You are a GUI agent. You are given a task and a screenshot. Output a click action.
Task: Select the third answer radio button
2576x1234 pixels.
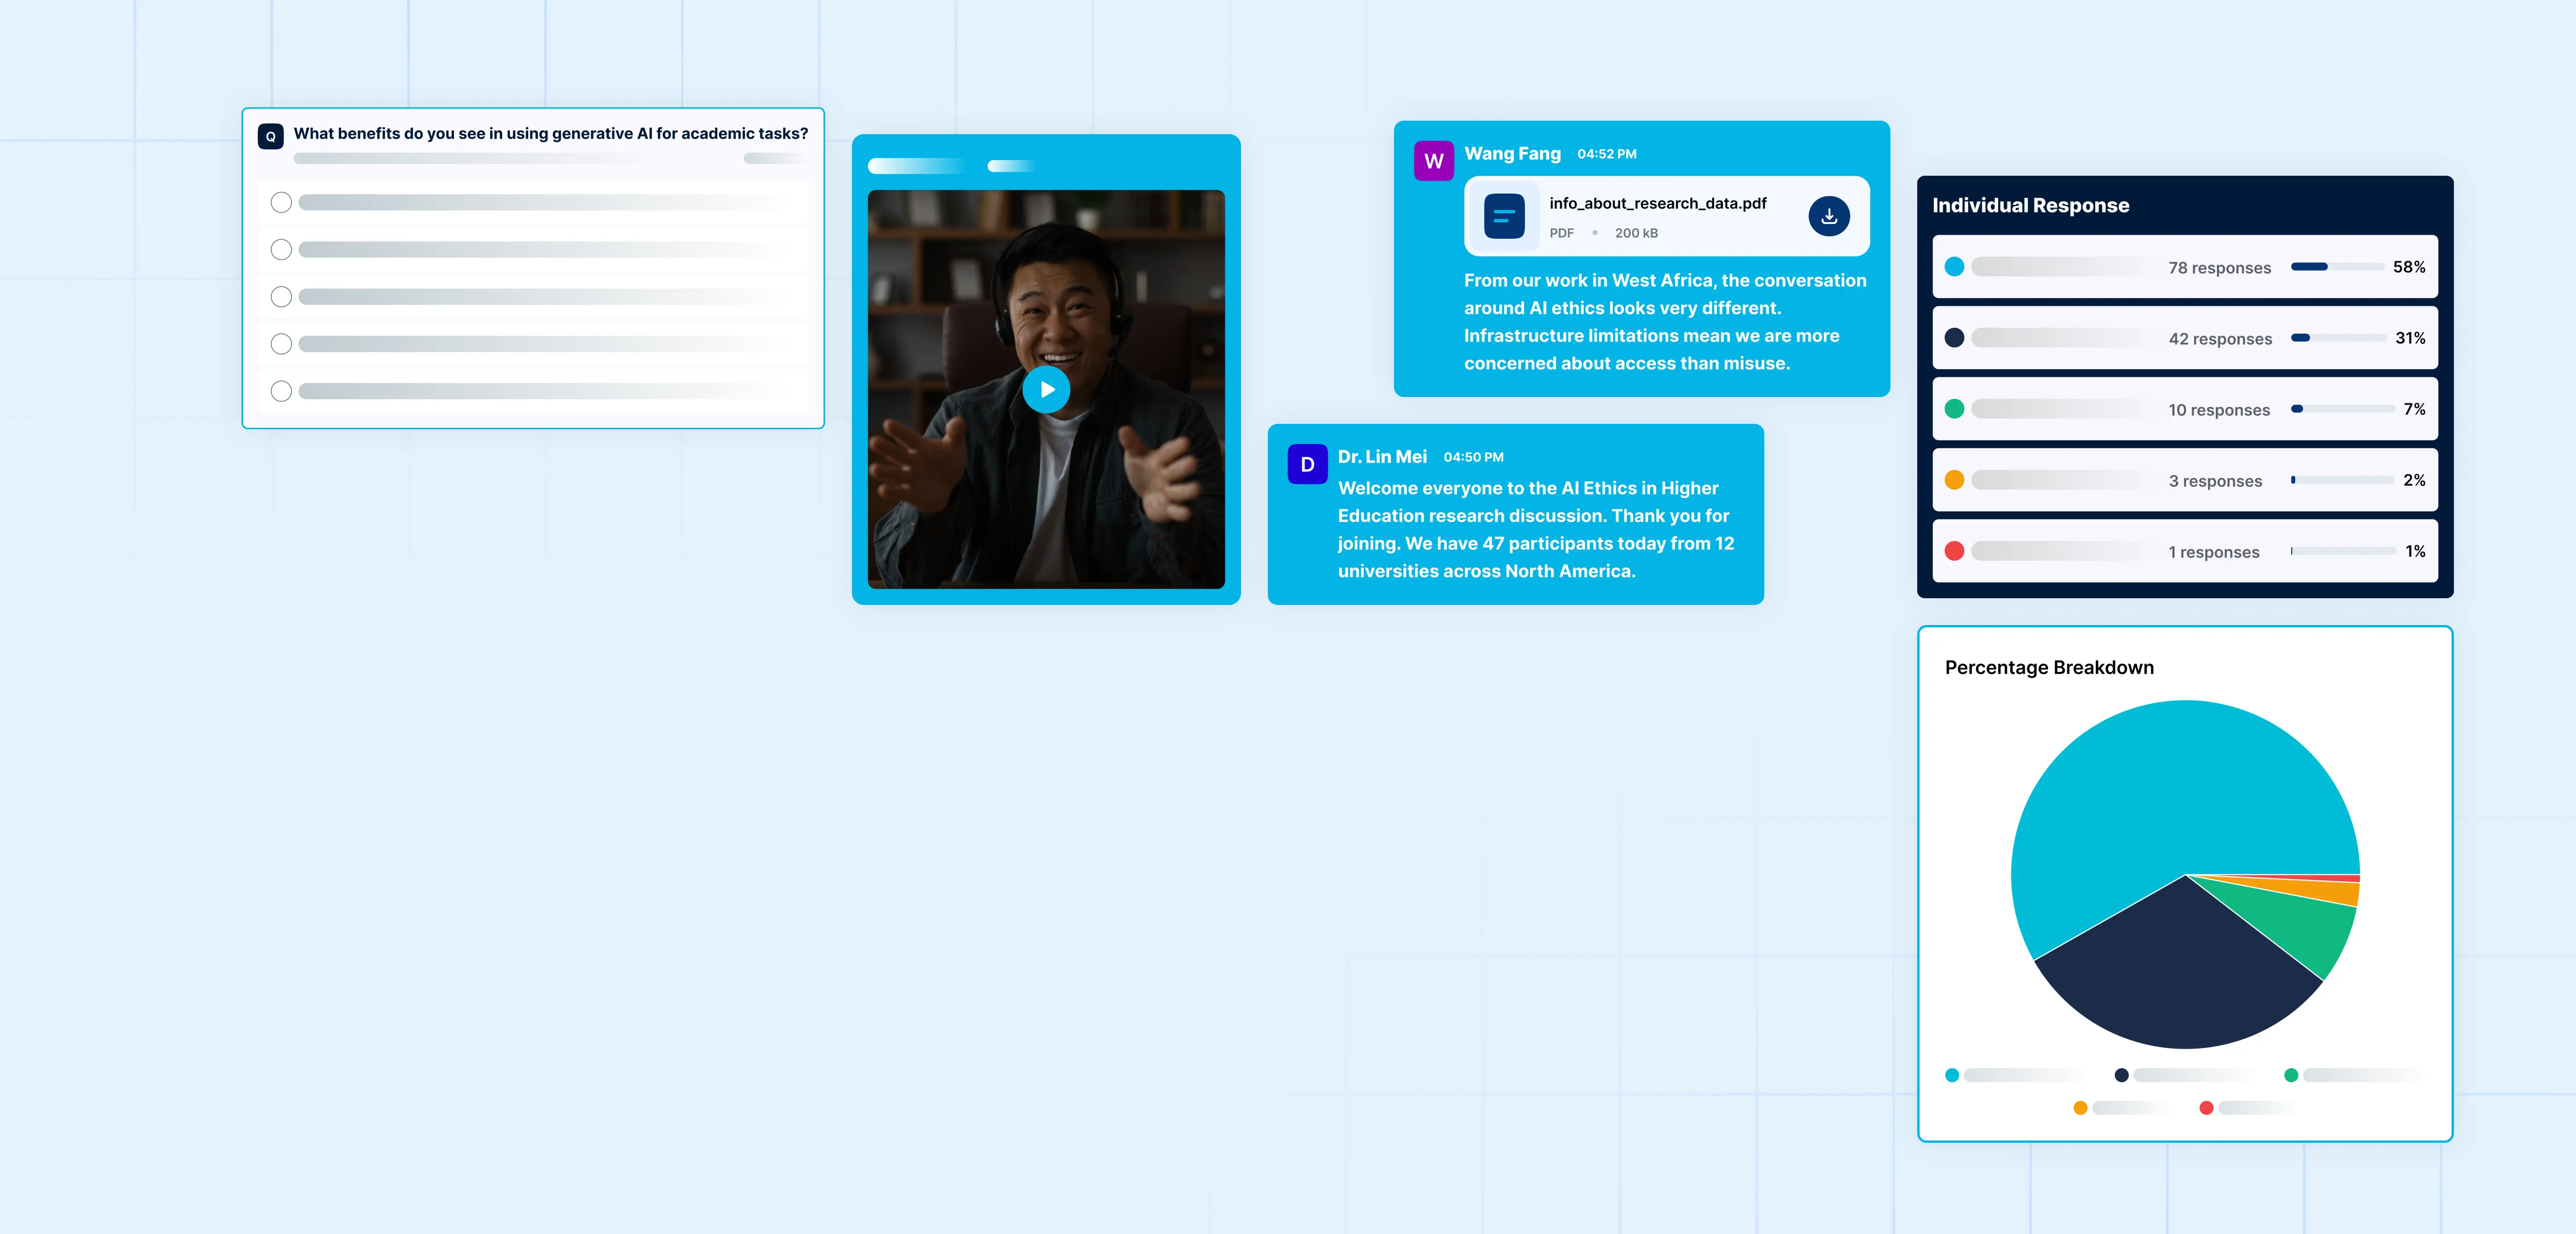pos(281,297)
